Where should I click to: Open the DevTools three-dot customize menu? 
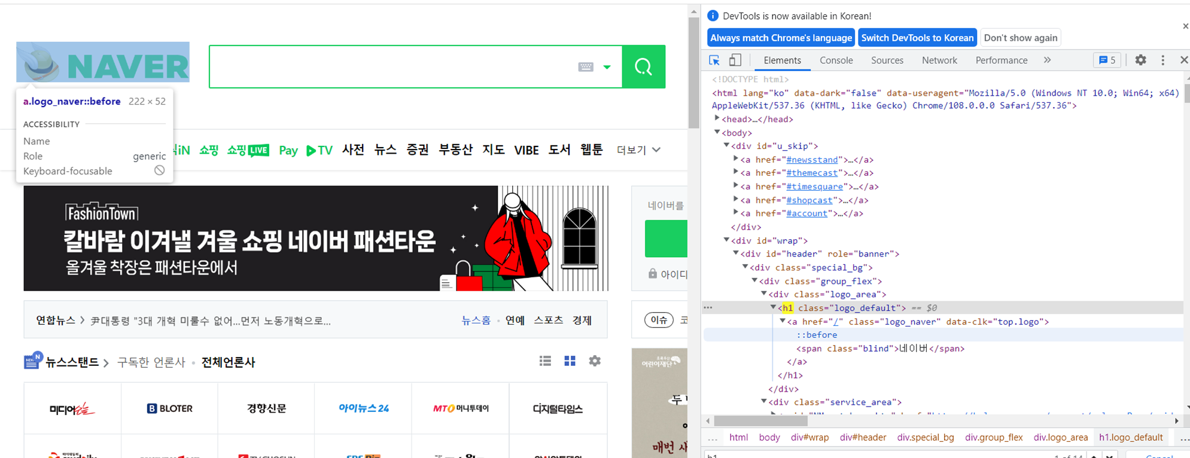coord(1162,60)
